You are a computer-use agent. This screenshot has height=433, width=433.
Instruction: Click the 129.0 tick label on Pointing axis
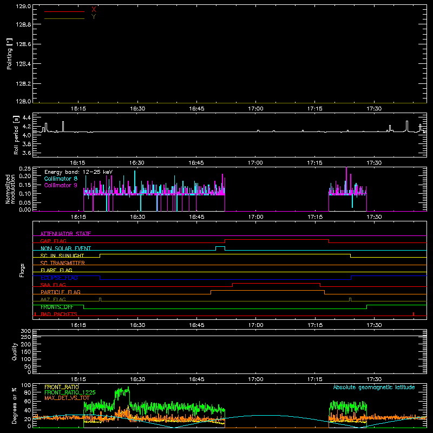pos(23,6)
